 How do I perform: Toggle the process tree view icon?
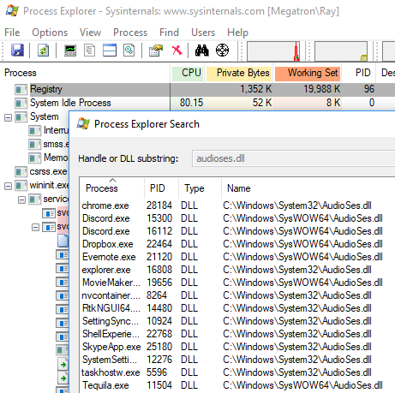89,51
